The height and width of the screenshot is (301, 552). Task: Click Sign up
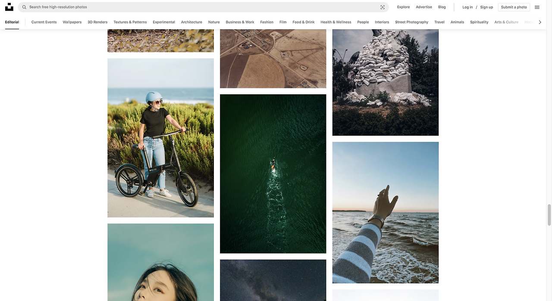point(486,7)
